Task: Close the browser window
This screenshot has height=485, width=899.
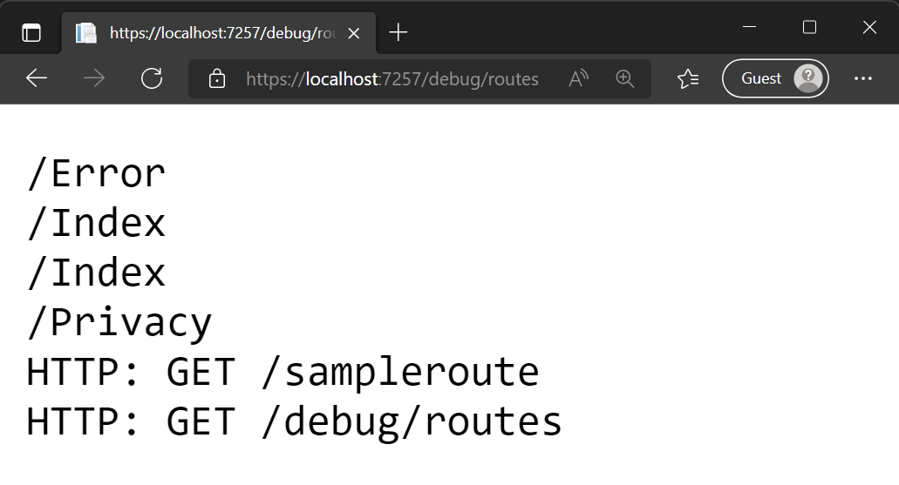Action: click(869, 28)
